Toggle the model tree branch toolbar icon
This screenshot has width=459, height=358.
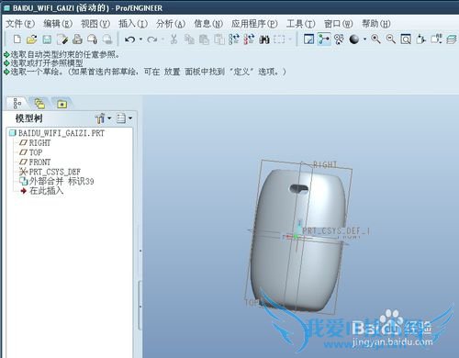click(x=324, y=39)
